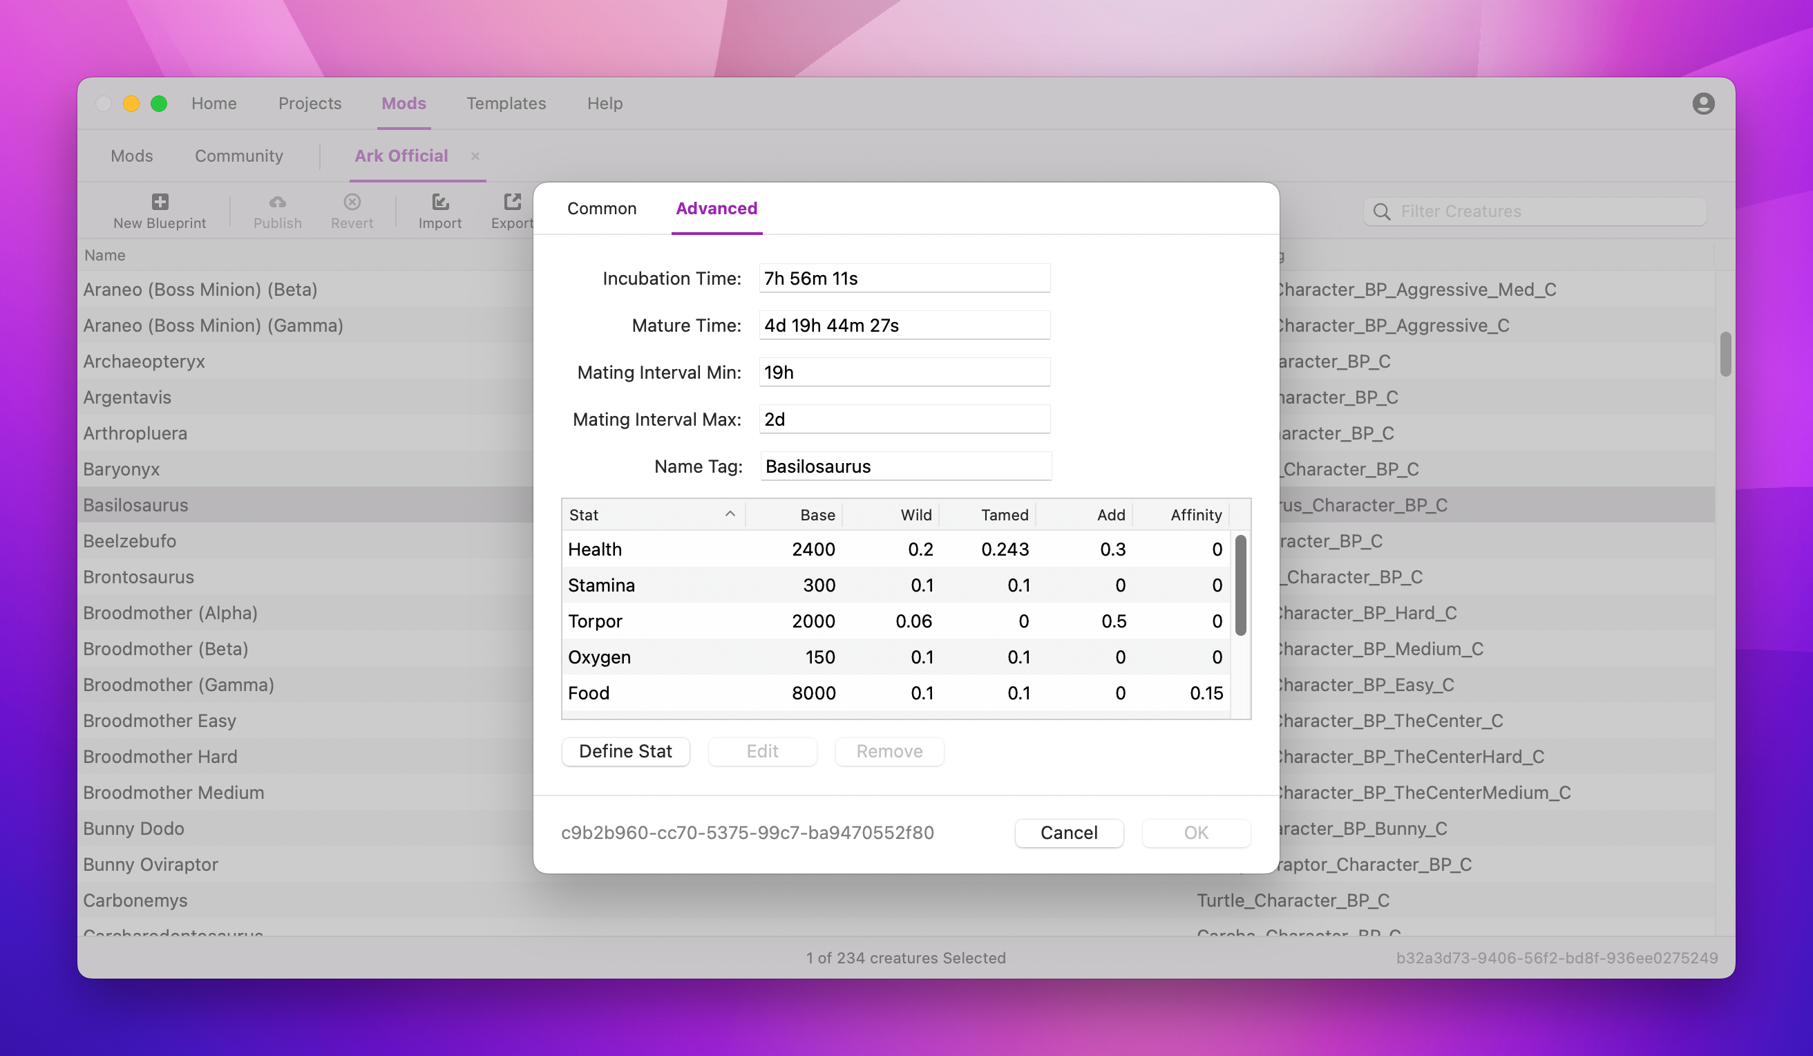Switch to the Common tab

coord(602,208)
